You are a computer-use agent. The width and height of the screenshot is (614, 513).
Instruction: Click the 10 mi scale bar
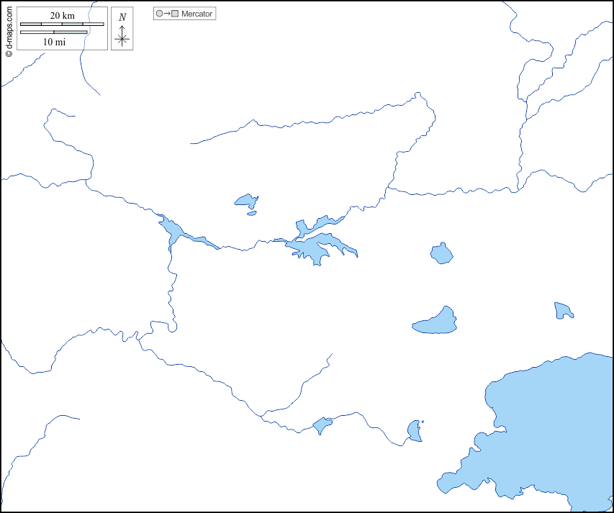(x=54, y=32)
